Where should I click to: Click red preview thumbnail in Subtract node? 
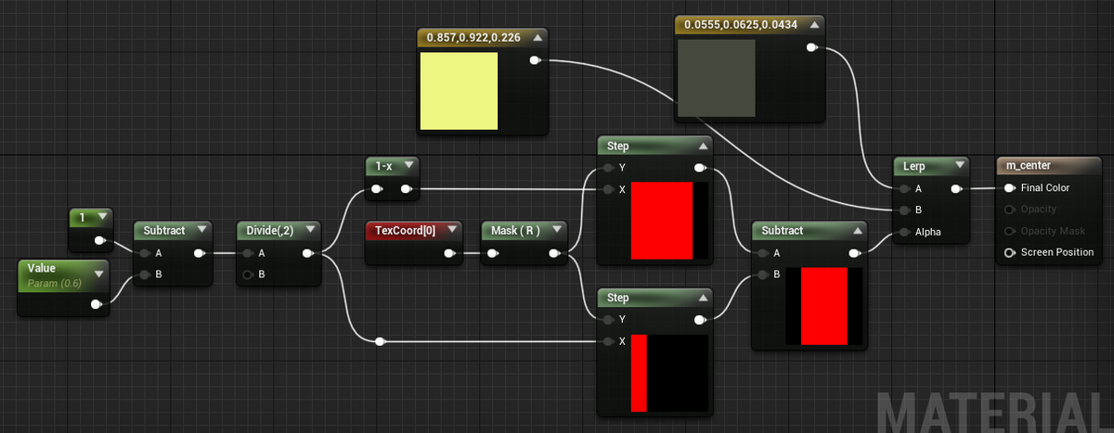point(824,306)
